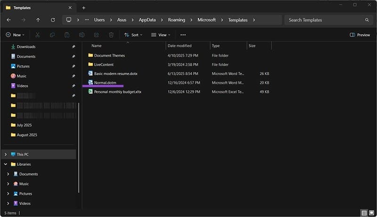Open Downloads in quick access

point(26,46)
